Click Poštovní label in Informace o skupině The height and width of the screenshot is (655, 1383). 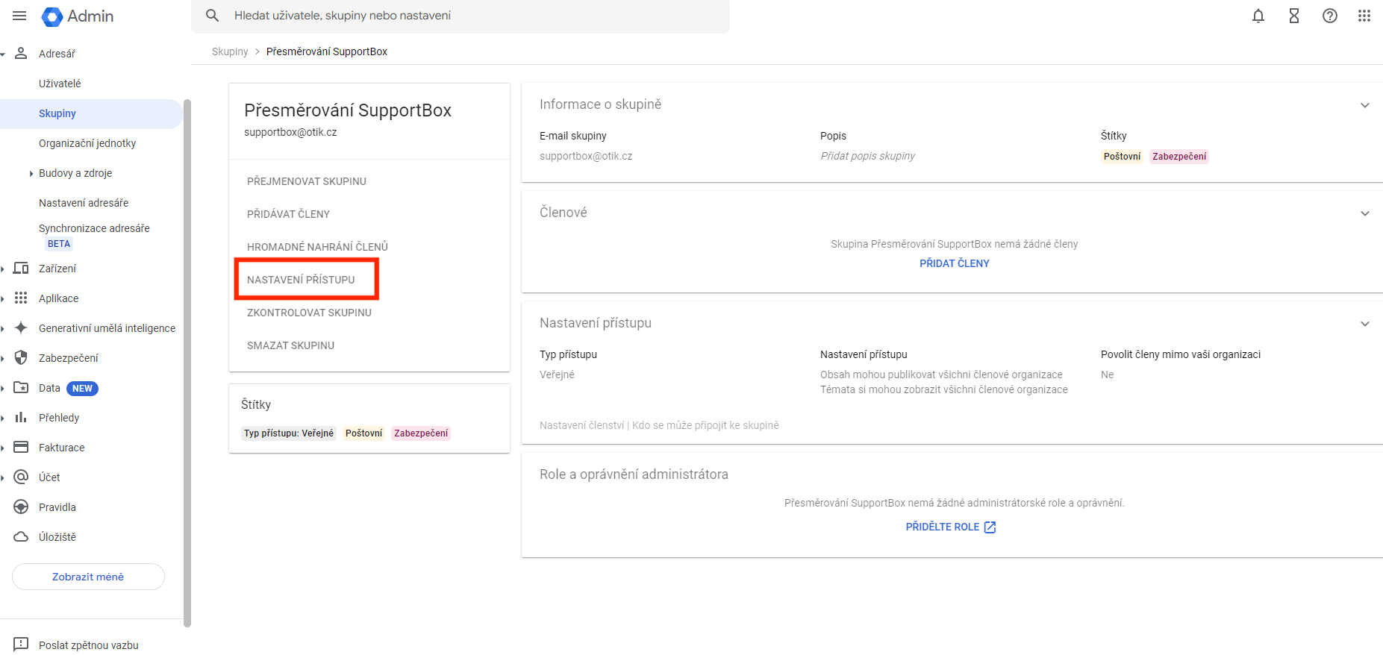(x=1122, y=157)
